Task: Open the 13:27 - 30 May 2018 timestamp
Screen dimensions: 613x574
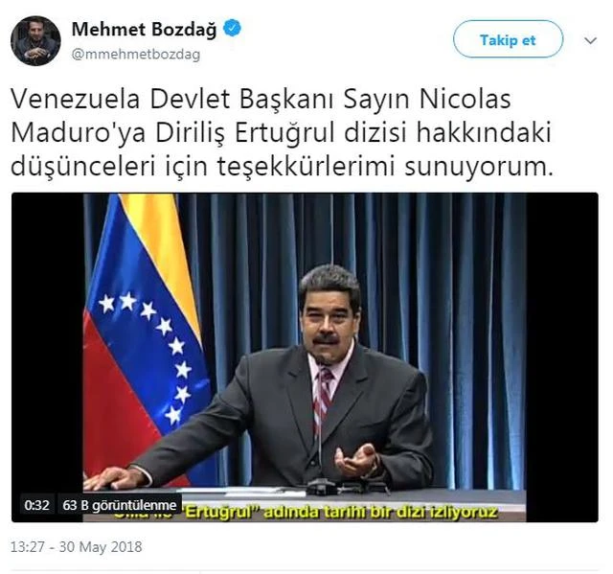Action: click(x=77, y=546)
